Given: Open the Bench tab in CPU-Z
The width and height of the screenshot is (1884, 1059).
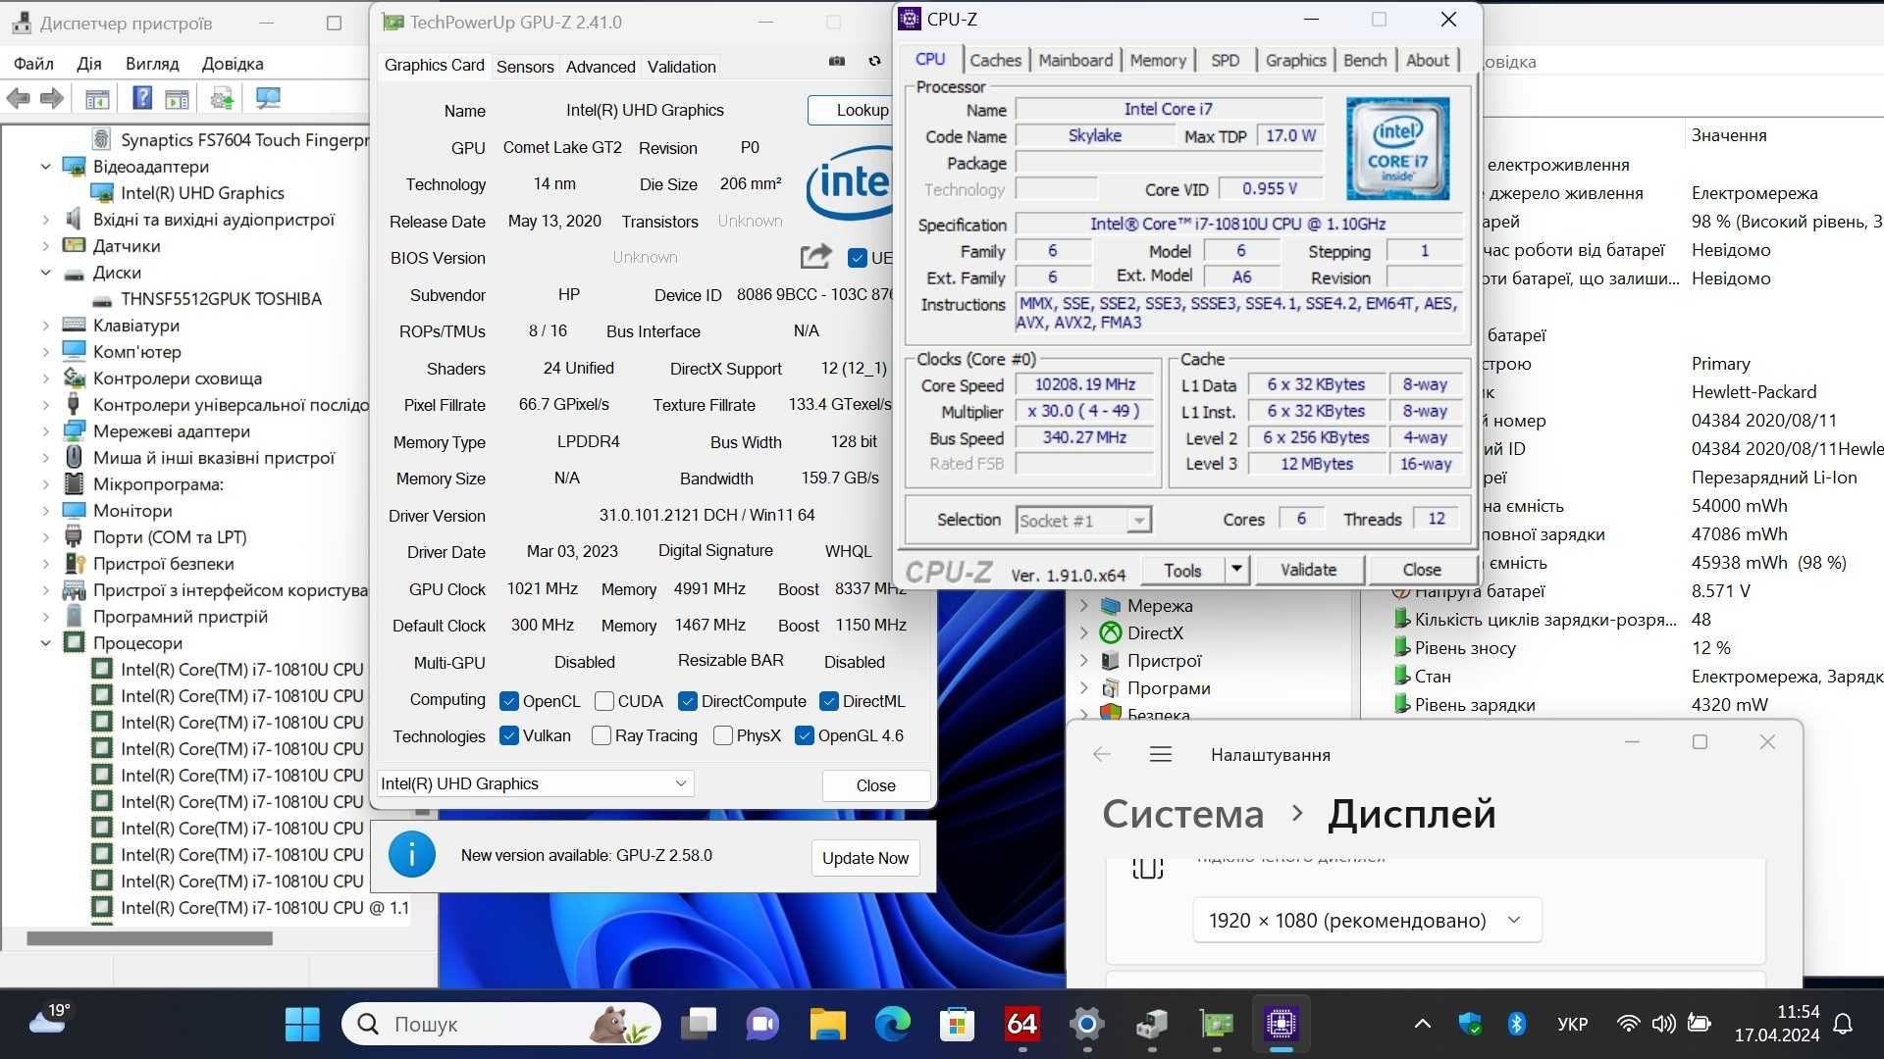Looking at the screenshot, I should tap(1365, 61).
